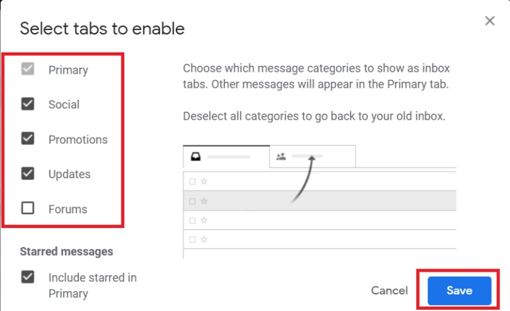Click the inbox tray icon in the preview
Viewport: 510px width, 311px height.
point(196,157)
